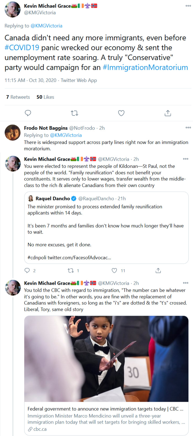Open the #ImmigrationMoratorium hashtag

(x=145, y=67)
